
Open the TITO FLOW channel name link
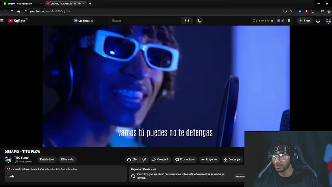tap(21, 158)
